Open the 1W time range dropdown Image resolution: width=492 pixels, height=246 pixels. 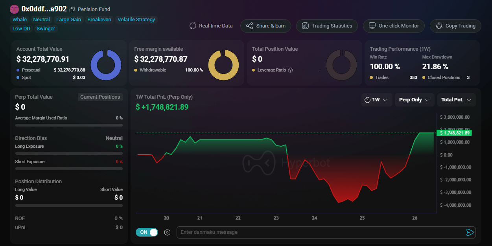(x=376, y=100)
